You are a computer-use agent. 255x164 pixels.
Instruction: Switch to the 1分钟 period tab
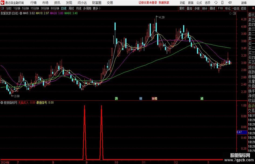point(17,8)
